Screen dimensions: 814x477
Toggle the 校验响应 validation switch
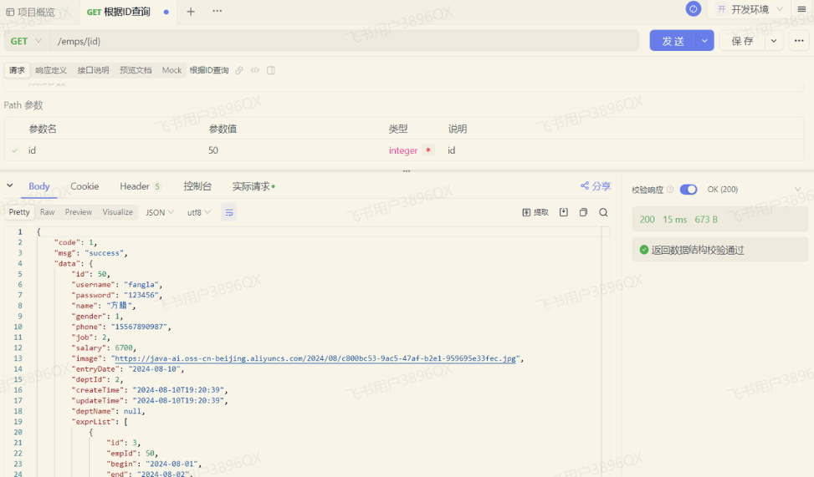tap(689, 190)
